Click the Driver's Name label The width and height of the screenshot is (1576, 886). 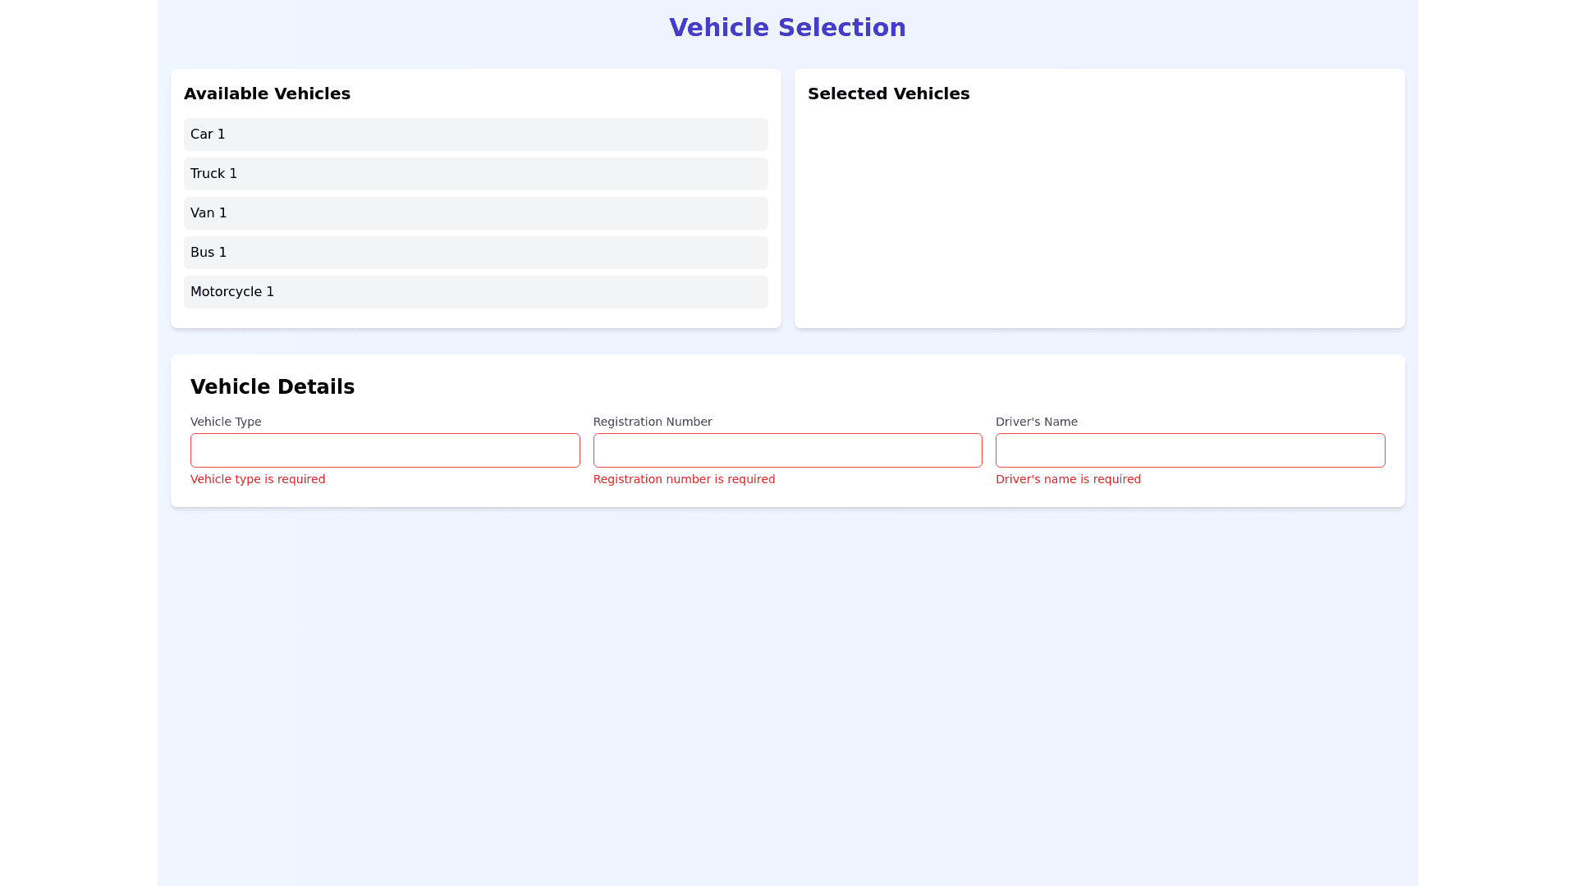click(1036, 422)
